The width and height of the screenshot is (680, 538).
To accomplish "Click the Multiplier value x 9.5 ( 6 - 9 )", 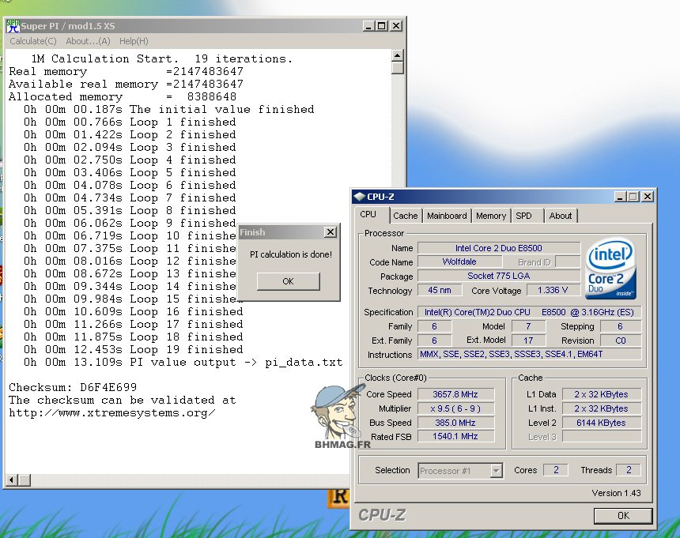I will click(x=455, y=408).
